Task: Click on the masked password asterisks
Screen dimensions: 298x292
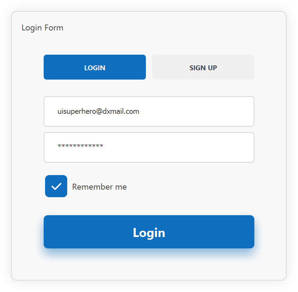Action: [80, 146]
